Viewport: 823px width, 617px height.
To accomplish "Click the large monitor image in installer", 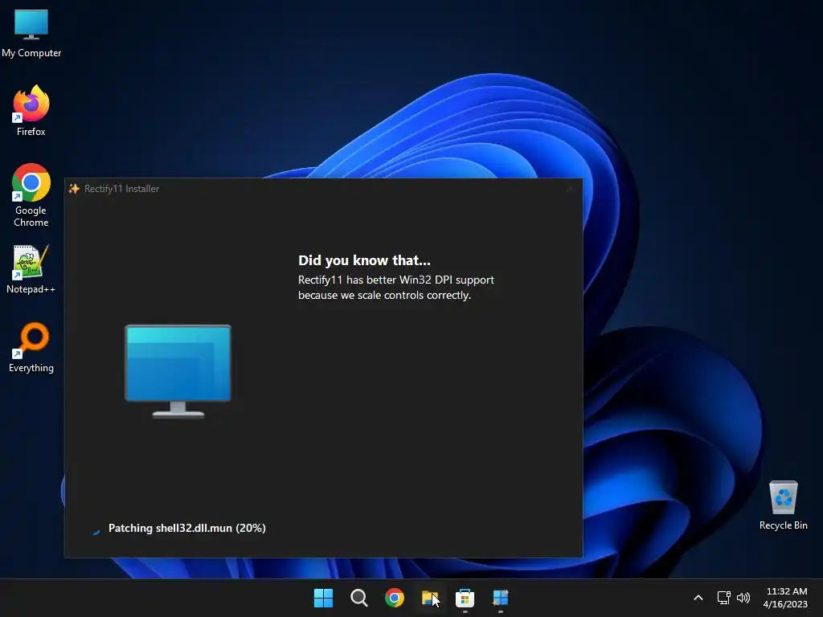I will [x=178, y=371].
